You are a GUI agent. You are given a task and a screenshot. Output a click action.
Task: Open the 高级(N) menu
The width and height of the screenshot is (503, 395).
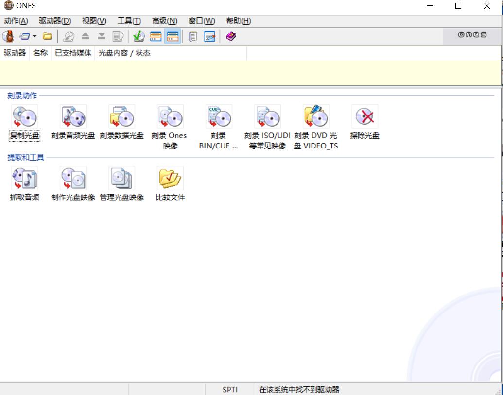click(165, 21)
